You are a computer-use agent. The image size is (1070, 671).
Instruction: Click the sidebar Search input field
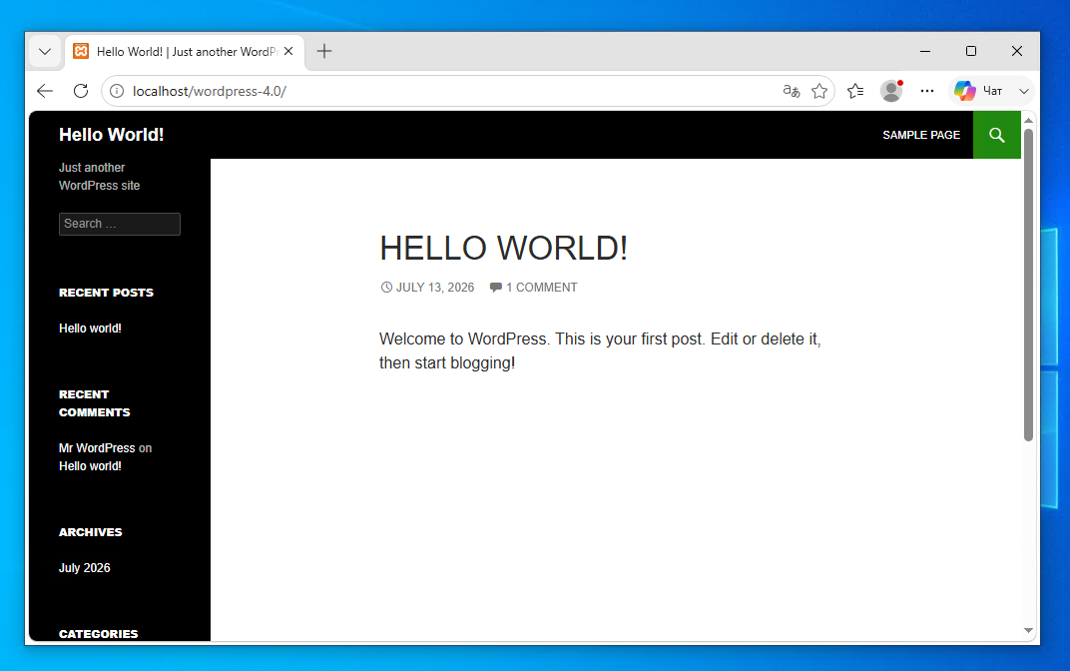click(x=120, y=224)
